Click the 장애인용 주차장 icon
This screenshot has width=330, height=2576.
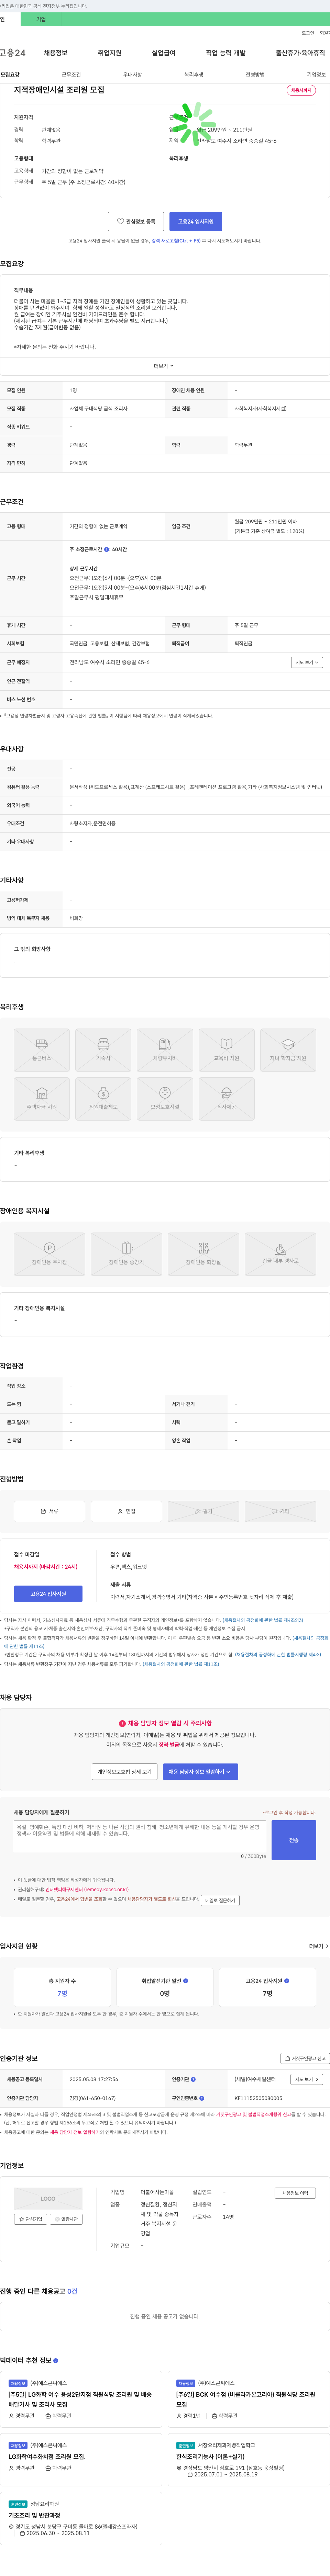[x=49, y=1253]
